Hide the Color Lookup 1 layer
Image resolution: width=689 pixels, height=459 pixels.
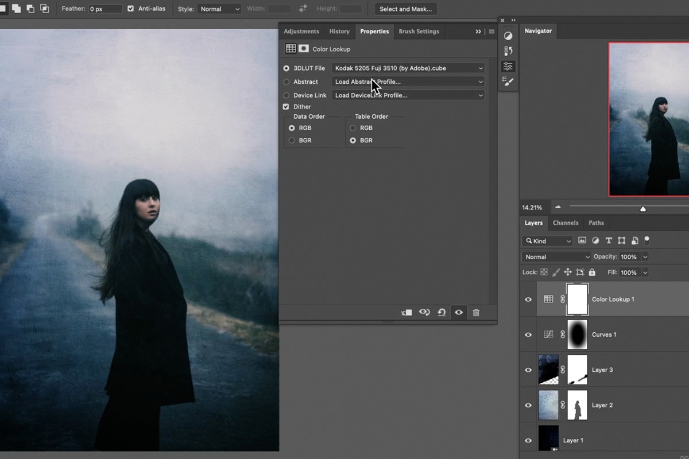pyautogui.click(x=528, y=299)
